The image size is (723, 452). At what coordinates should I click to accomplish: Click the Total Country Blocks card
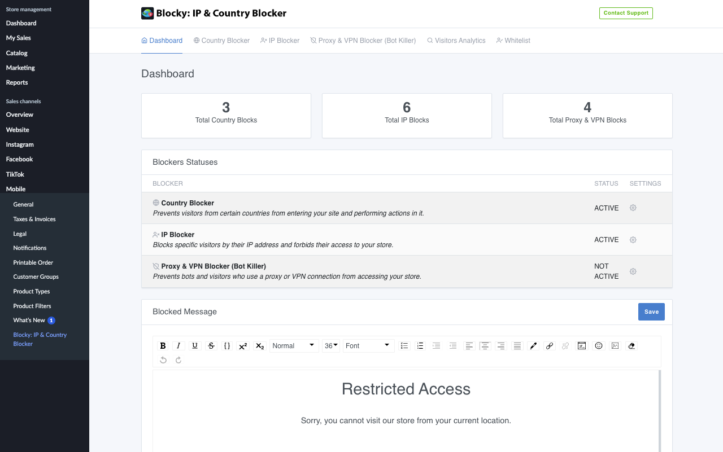(226, 116)
